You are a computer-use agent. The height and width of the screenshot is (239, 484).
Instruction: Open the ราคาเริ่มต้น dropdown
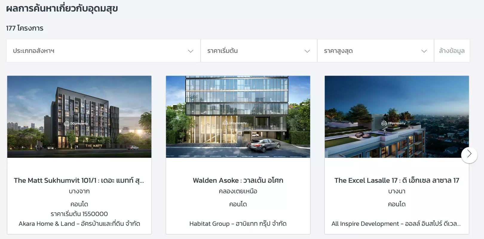coord(259,51)
